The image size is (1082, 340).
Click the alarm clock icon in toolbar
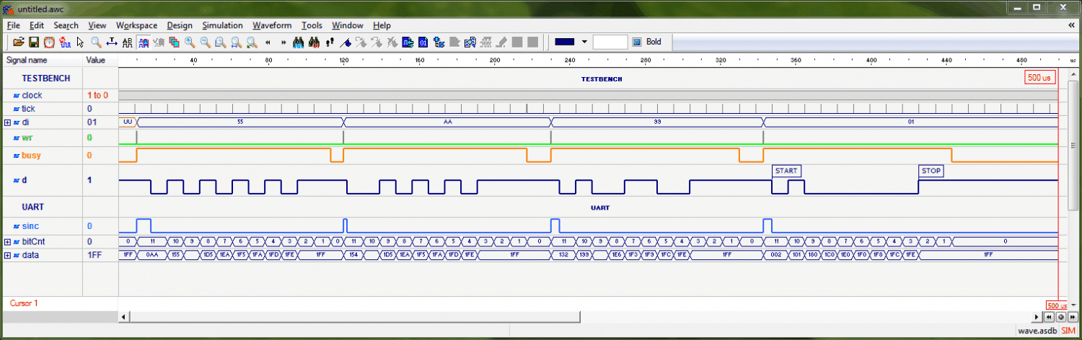click(49, 42)
